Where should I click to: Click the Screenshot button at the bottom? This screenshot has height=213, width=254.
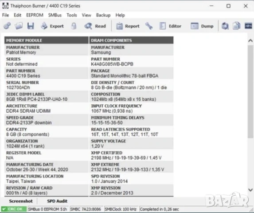tap(21, 201)
